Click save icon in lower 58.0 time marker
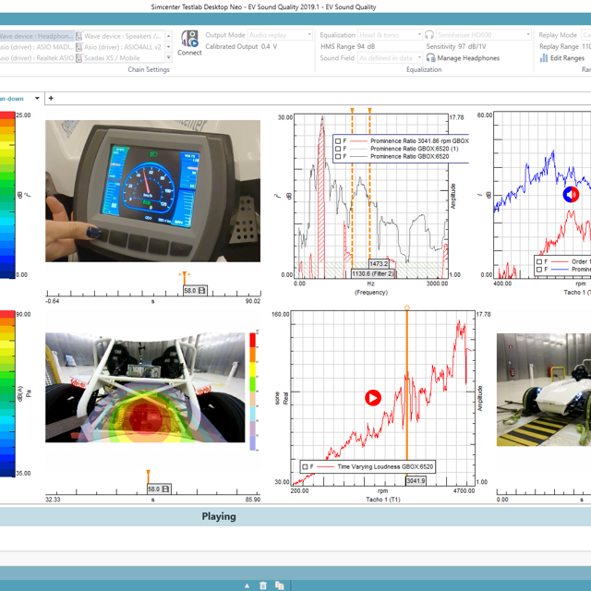Image resolution: width=591 pixels, height=591 pixels. click(165, 488)
